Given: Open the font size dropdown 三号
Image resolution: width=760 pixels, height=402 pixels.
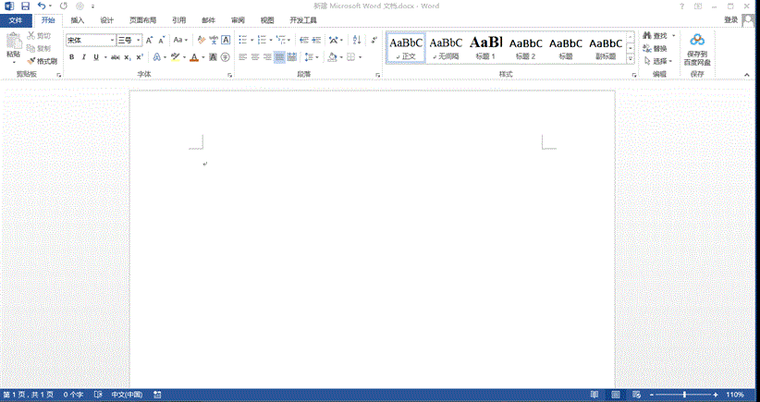Looking at the screenshot, I should pyautogui.click(x=139, y=41).
